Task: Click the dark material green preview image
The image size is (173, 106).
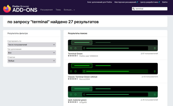Action: click(113, 92)
